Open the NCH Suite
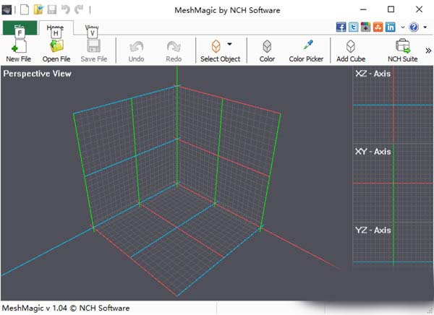The width and height of the screenshot is (434, 315). pyautogui.click(x=402, y=51)
